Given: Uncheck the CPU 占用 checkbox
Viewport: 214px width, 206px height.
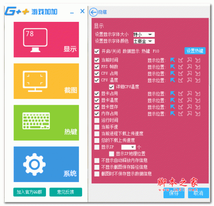Looking at the screenshot, I should pos(97,73).
